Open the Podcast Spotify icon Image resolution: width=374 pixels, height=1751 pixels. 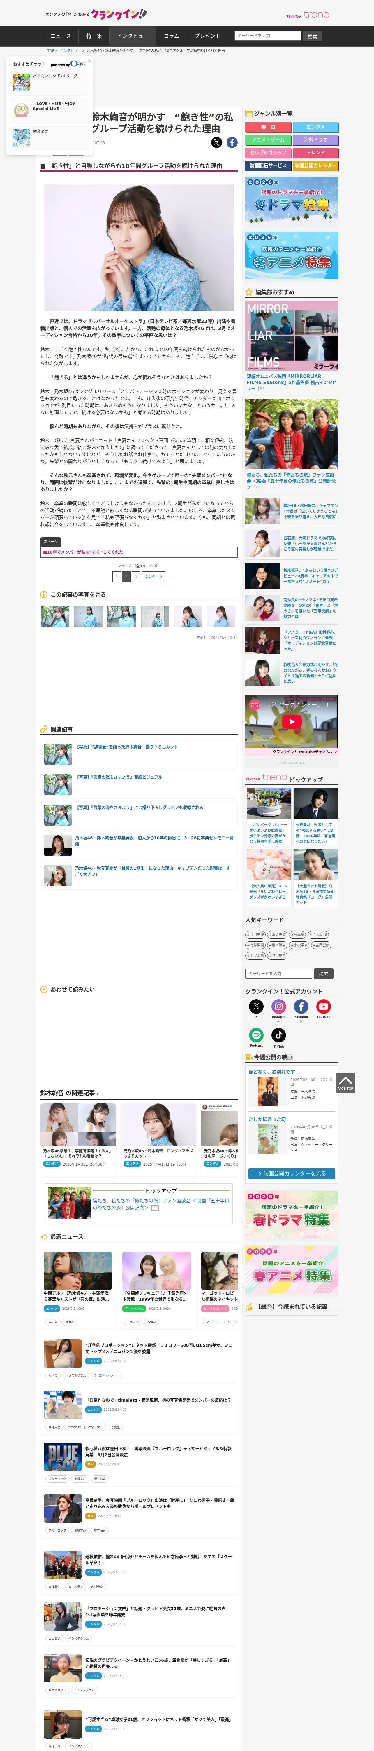(256, 1035)
